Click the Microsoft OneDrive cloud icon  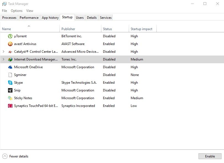(x=10, y=67)
